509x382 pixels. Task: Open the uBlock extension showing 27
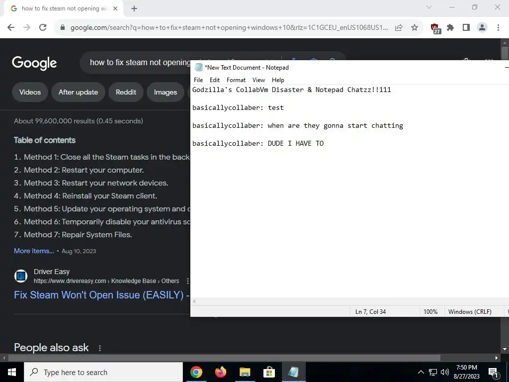pos(435,28)
